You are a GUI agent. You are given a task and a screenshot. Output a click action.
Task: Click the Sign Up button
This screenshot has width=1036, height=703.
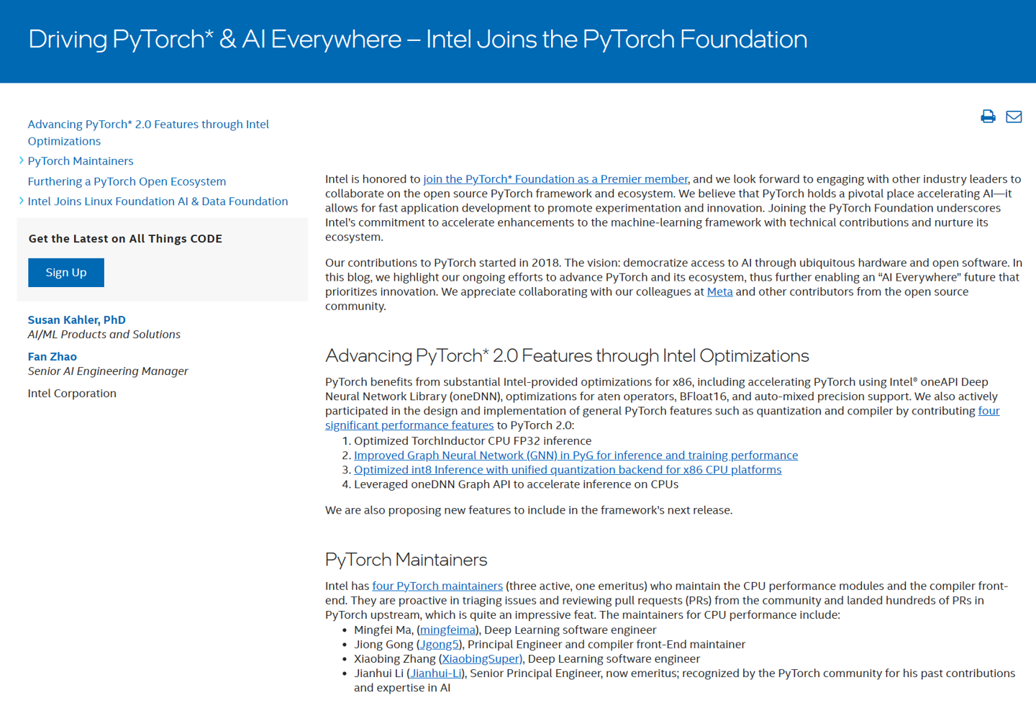(65, 272)
